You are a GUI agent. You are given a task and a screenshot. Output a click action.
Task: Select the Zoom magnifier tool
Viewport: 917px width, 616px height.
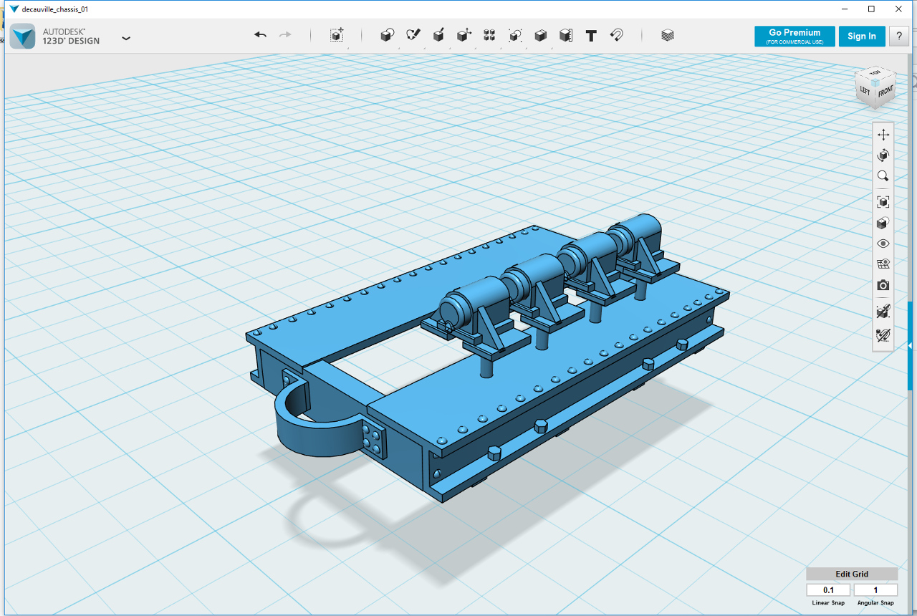tap(883, 175)
